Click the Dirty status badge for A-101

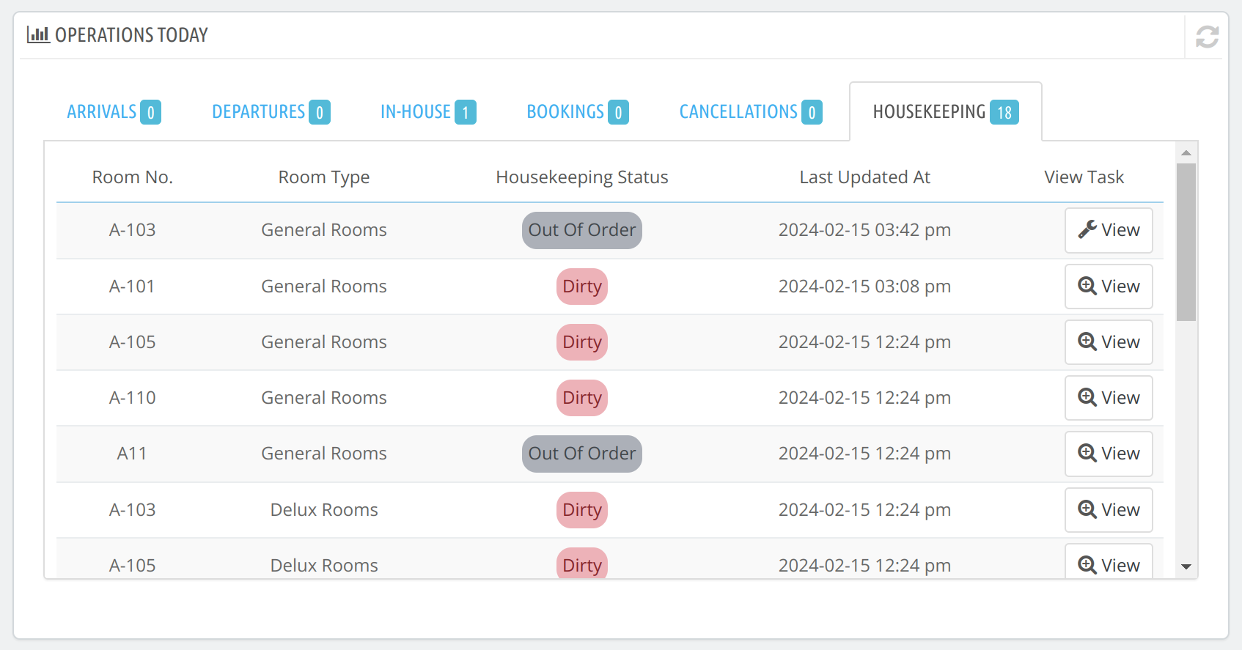(x=582, y=287)
